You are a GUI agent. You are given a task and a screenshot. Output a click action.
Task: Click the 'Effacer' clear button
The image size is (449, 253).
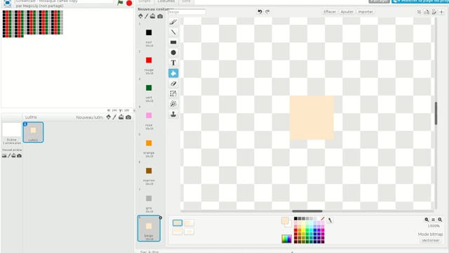(330, 12)
